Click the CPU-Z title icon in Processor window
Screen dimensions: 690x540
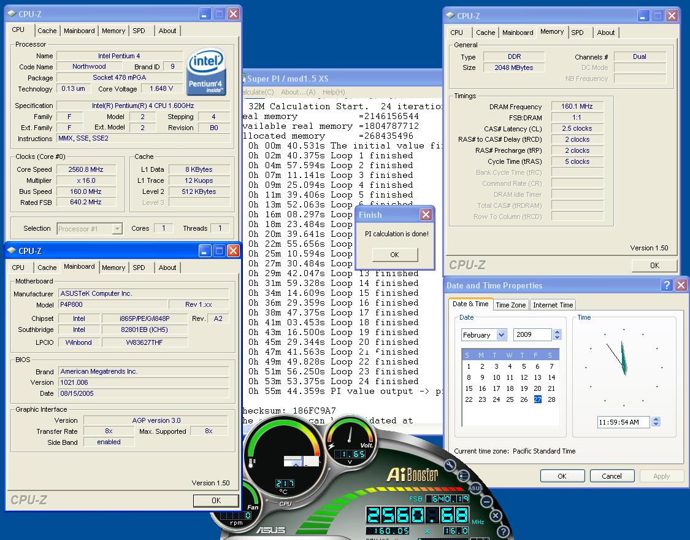coord(12,14)
